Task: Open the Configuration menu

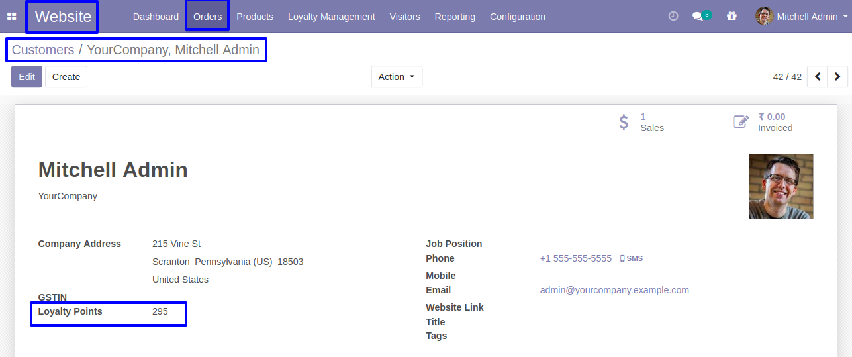Action: 517,17
